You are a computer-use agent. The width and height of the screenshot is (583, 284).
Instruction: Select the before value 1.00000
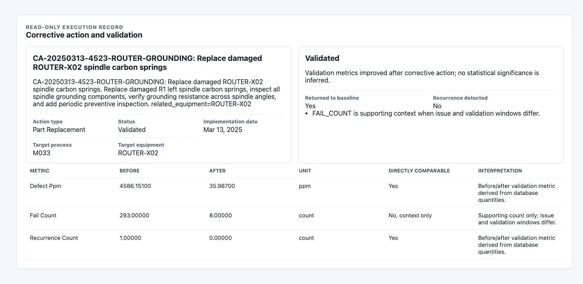130,238
